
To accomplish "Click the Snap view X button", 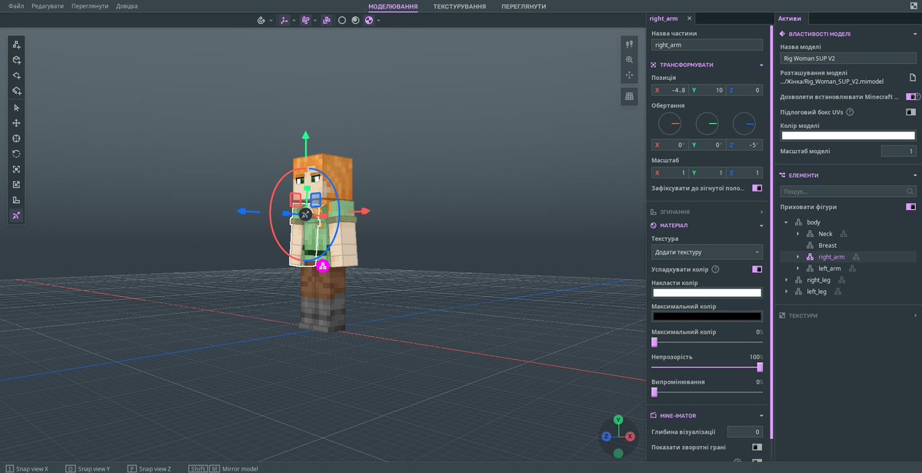I will [29, 468].
